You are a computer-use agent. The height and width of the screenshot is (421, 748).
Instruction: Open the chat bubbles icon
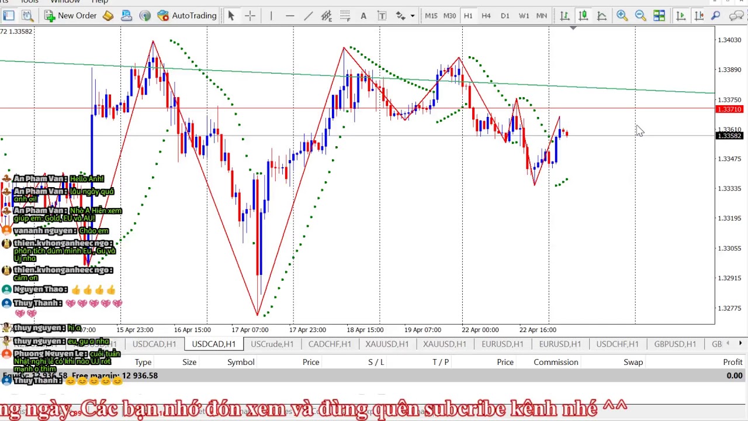point(737,16)
